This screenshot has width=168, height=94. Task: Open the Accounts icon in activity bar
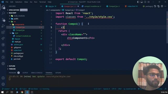click(x=3, y=78)
